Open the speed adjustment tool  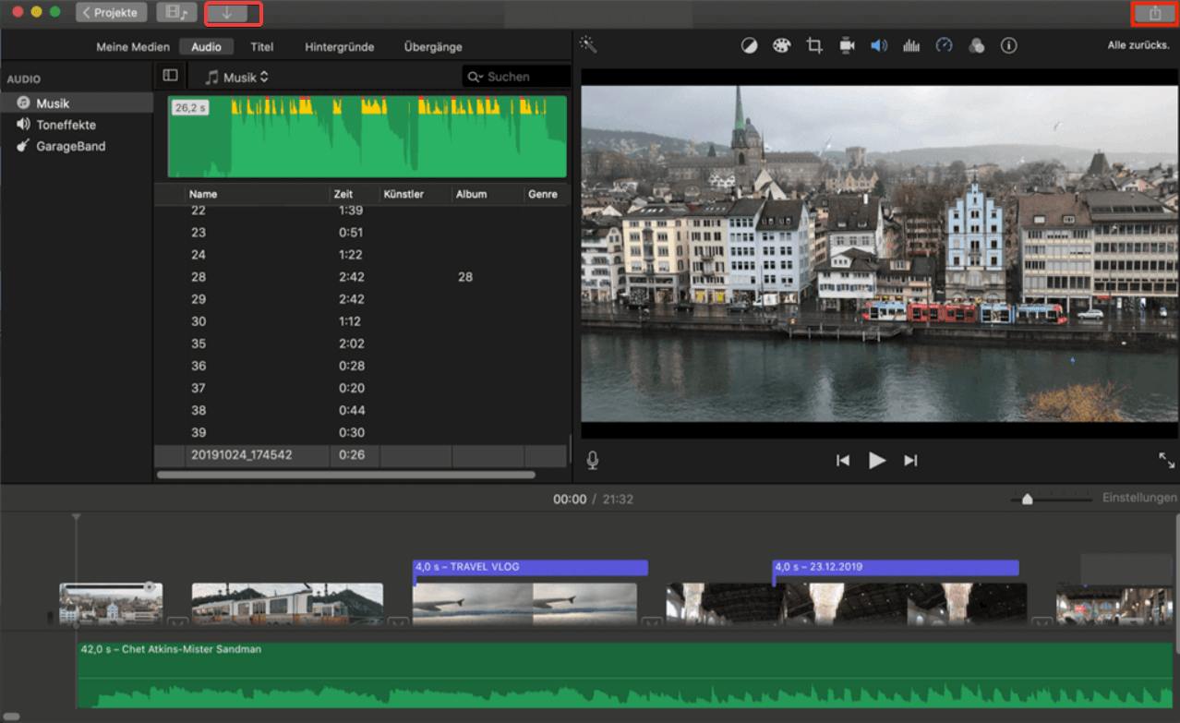[x=944, y=45]
